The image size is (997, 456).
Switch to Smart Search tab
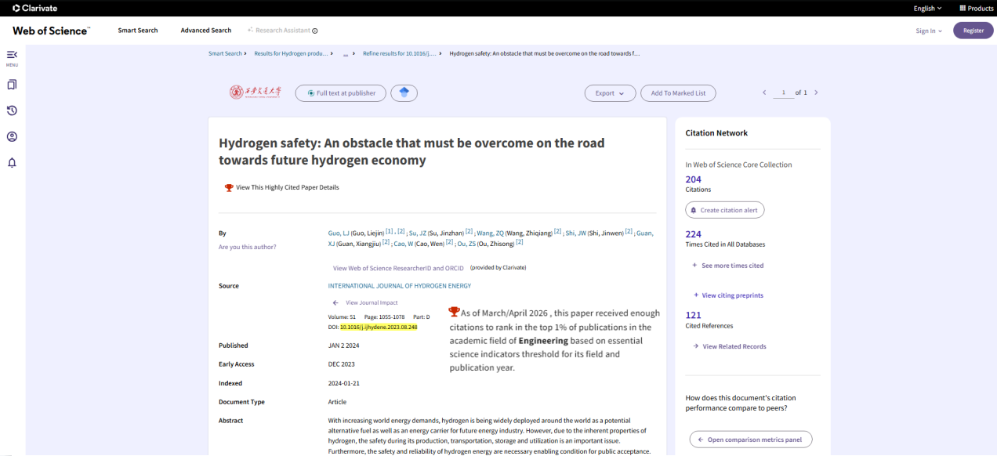pyautogui.click(x=138, y=31)
